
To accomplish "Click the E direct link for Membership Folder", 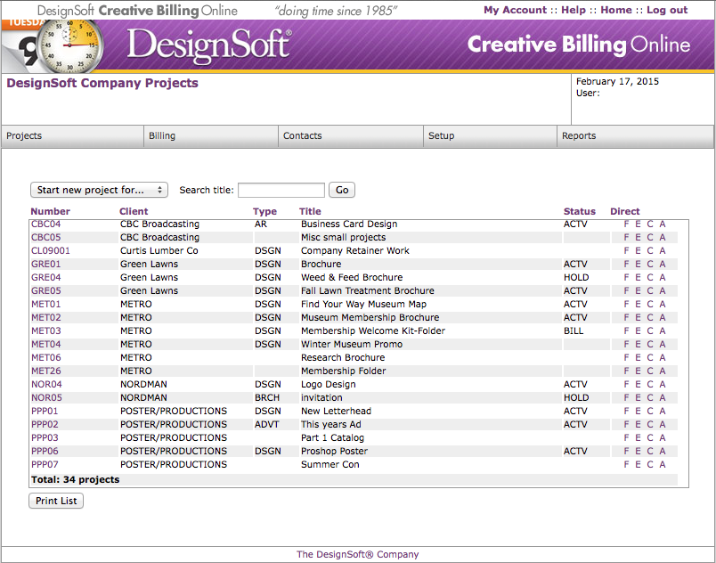I will coord(638,371).
